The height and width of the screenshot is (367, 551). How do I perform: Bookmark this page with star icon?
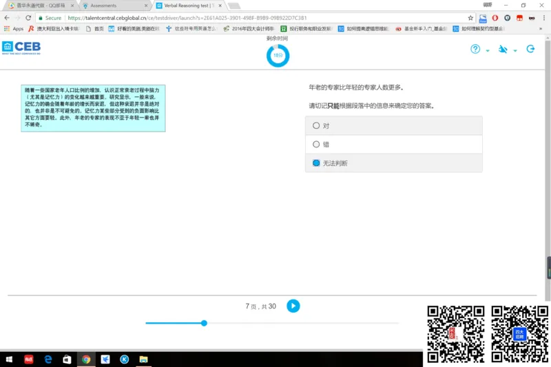470,18
